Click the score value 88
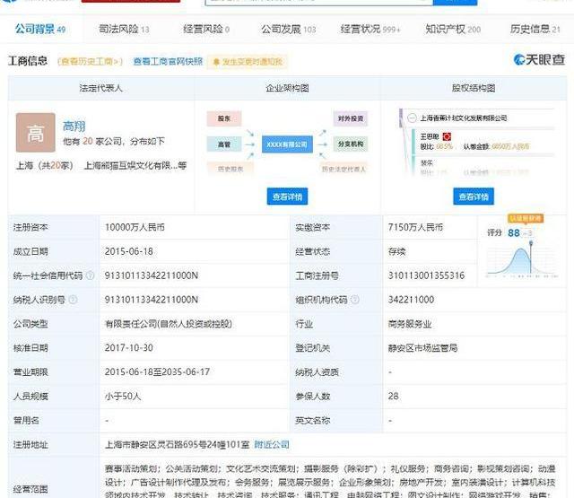 click(x=514, y=233)
